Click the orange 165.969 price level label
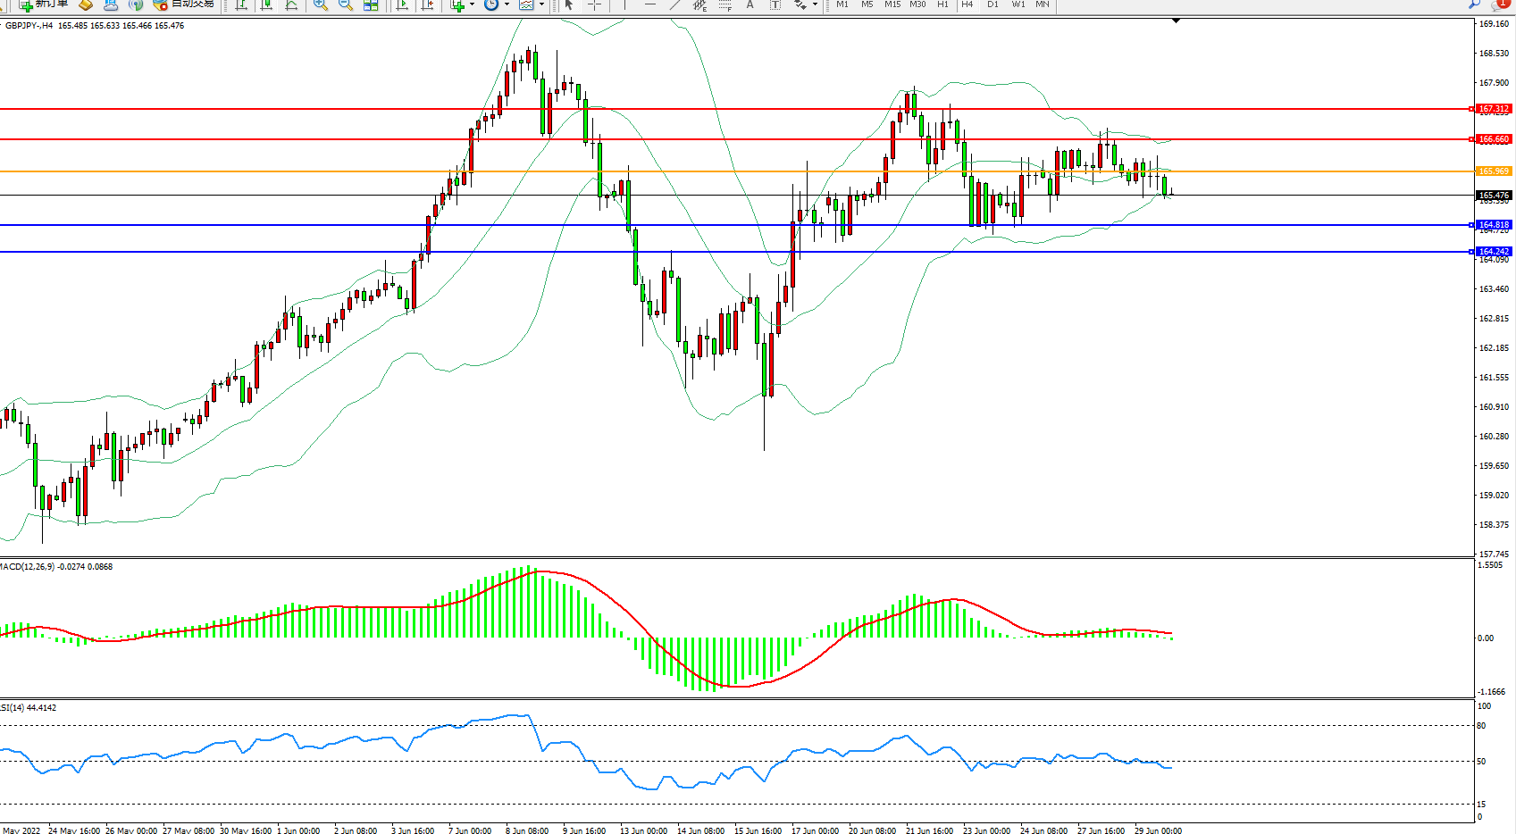1516x834 pixels. (1493, 171)
